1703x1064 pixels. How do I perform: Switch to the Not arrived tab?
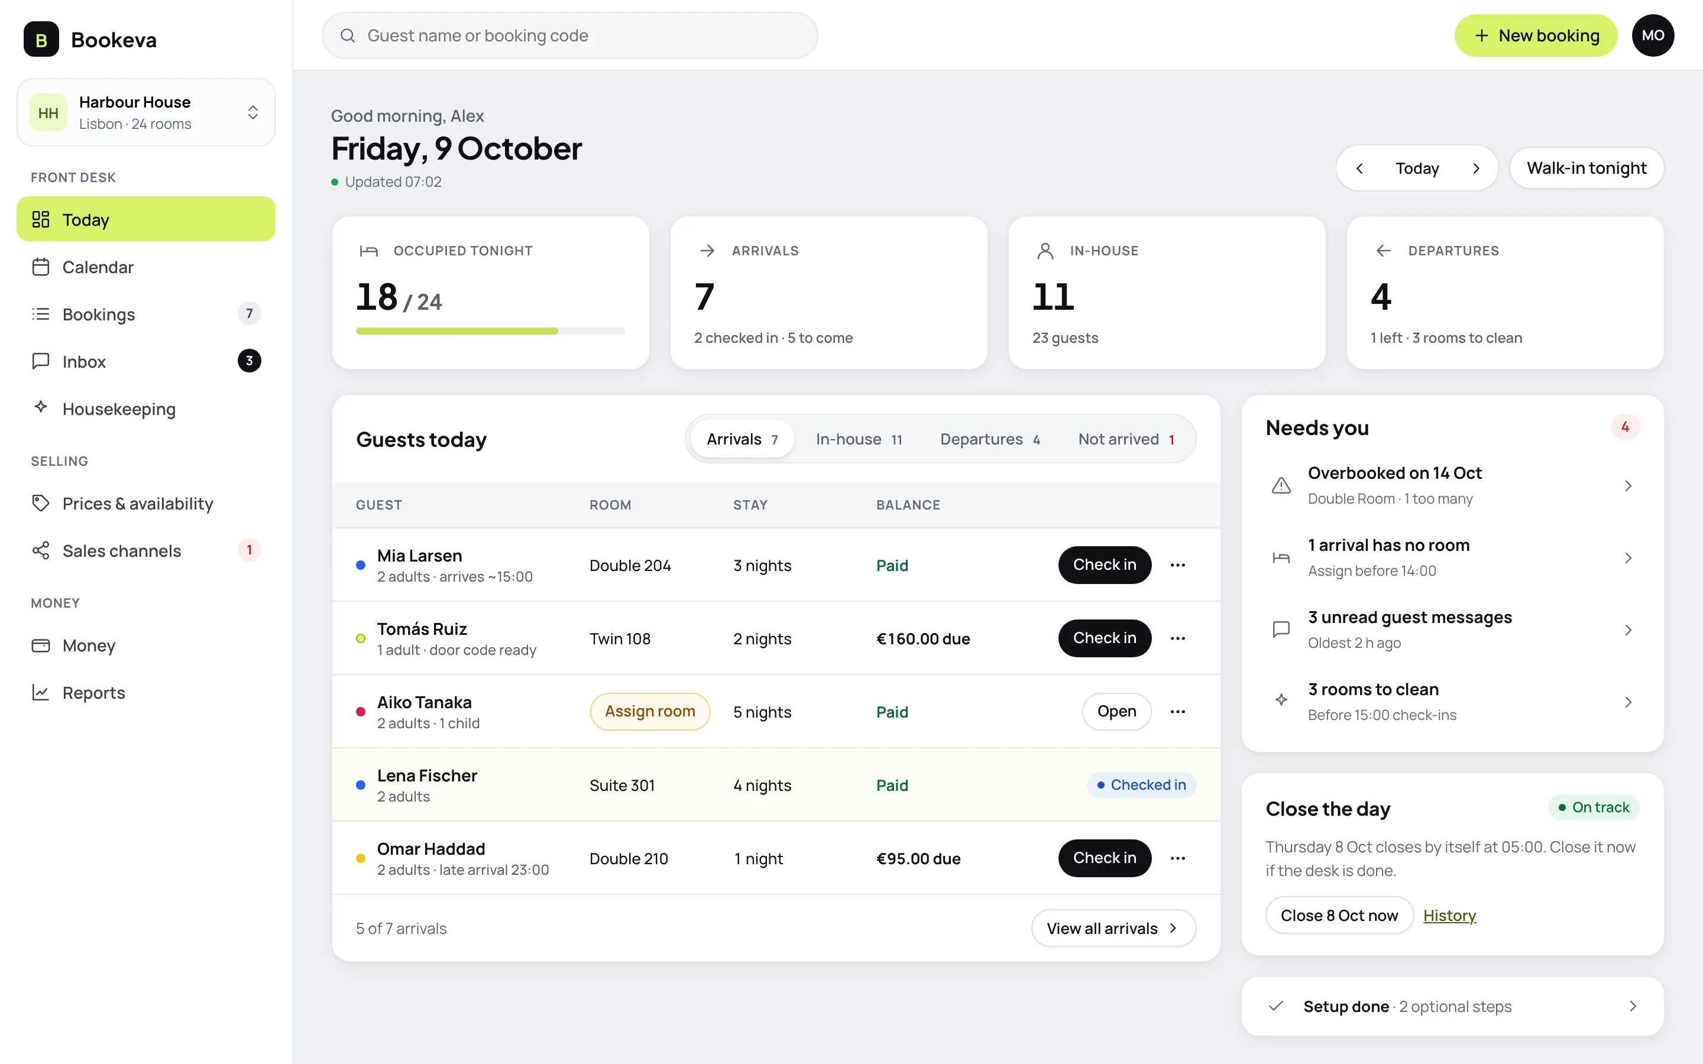point(1126,439)
